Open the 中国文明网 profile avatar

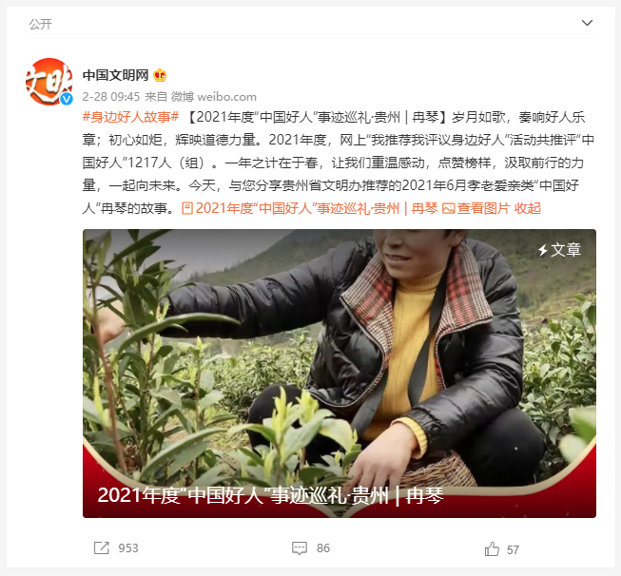[x=49, y=82]
